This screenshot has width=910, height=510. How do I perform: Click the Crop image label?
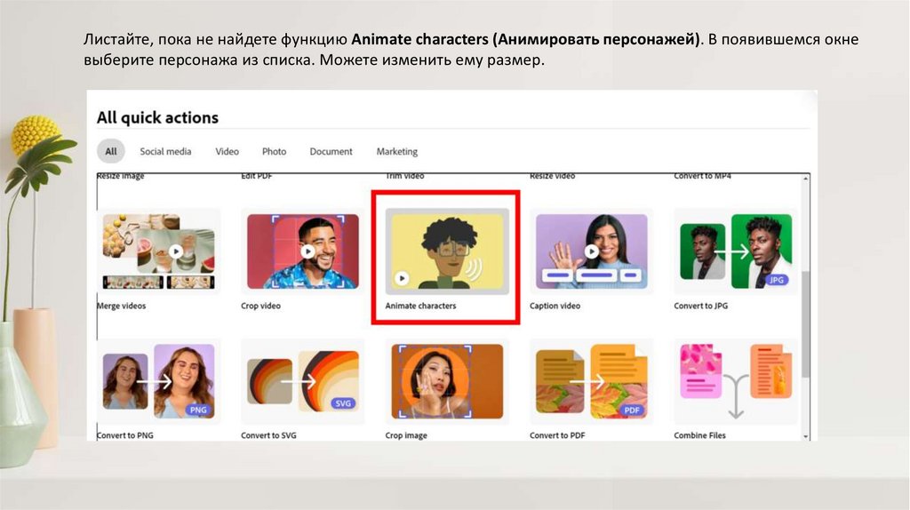coord(406,435)
